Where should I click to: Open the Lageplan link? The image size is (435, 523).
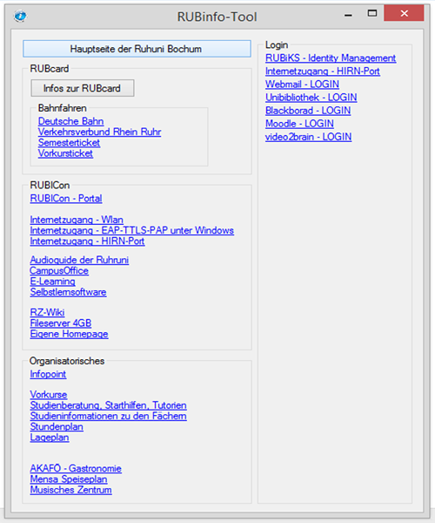(50, 438)
